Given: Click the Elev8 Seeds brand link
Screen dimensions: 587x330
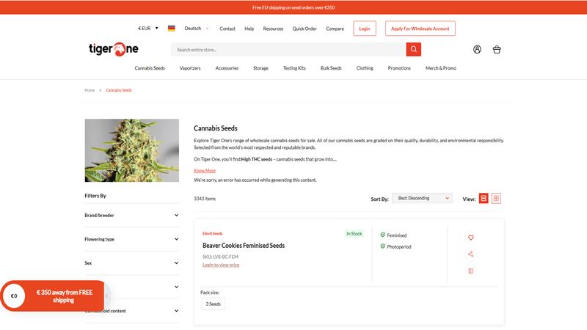Looking at the screenshot, I should (213, 233).
